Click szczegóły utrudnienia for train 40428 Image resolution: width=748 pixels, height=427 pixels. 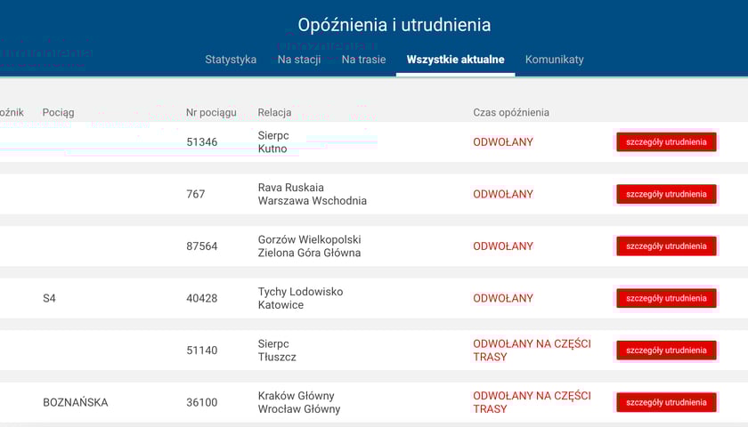(666, 298)
